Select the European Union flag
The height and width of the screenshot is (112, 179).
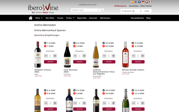tap(139, 2)
